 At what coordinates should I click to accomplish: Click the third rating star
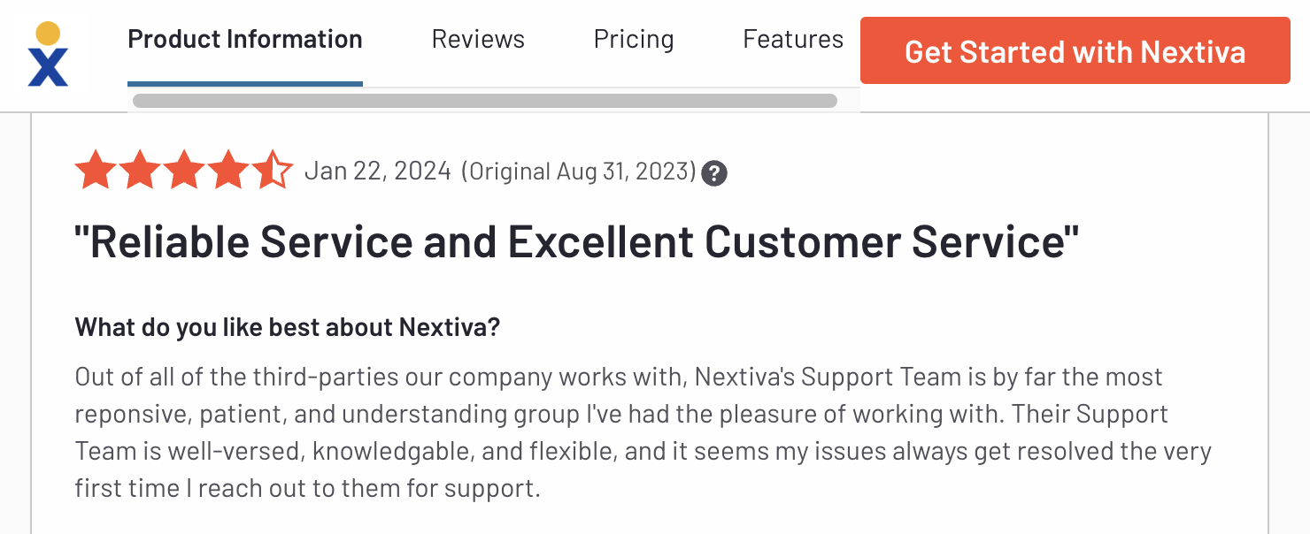(183, 171)
